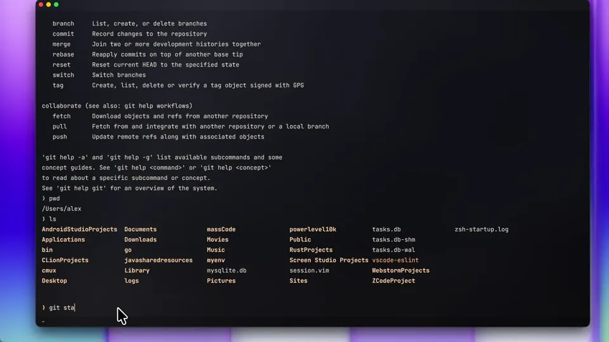Click 'Record changes to the repository' description
Viewport: 609px width, 342px height.
(150, 34)
